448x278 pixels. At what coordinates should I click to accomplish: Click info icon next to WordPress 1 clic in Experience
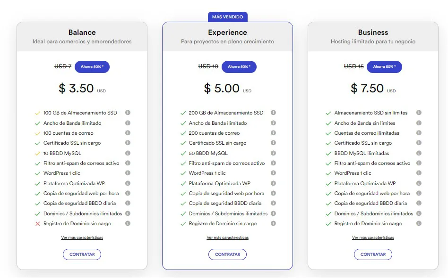pyautogui.click(x=274, y=173)
